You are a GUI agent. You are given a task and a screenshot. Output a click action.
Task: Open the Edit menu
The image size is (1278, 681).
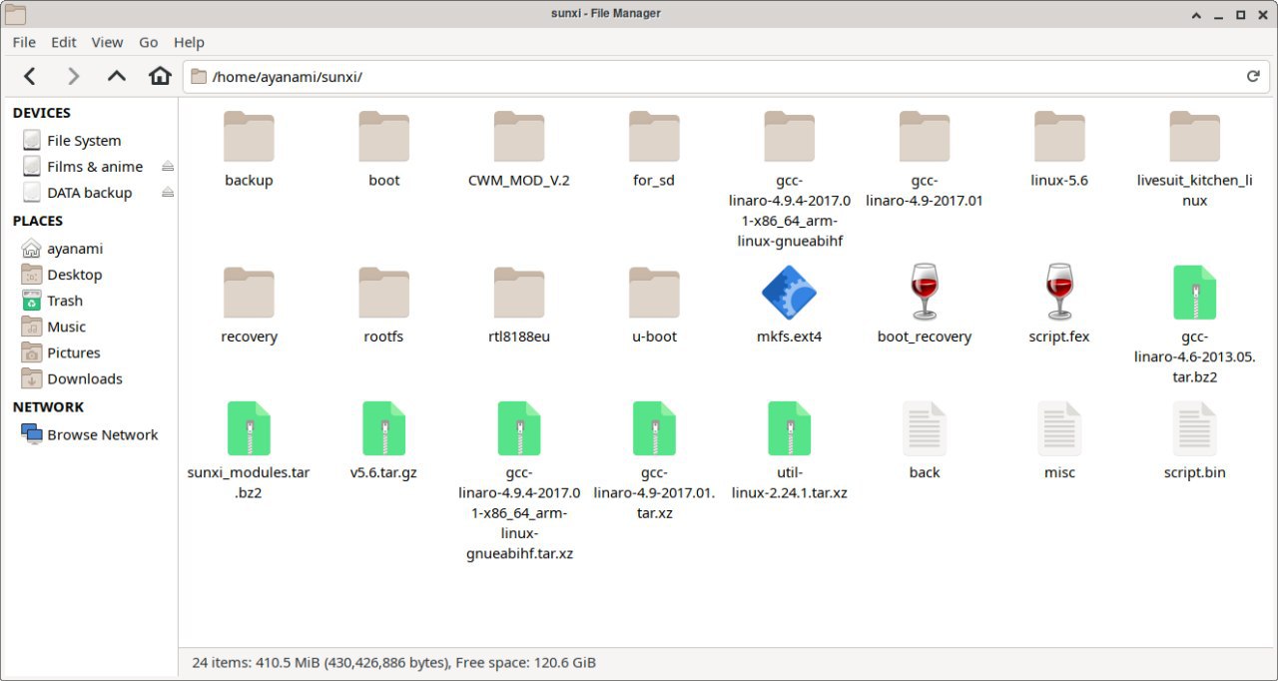click(64, 42)
